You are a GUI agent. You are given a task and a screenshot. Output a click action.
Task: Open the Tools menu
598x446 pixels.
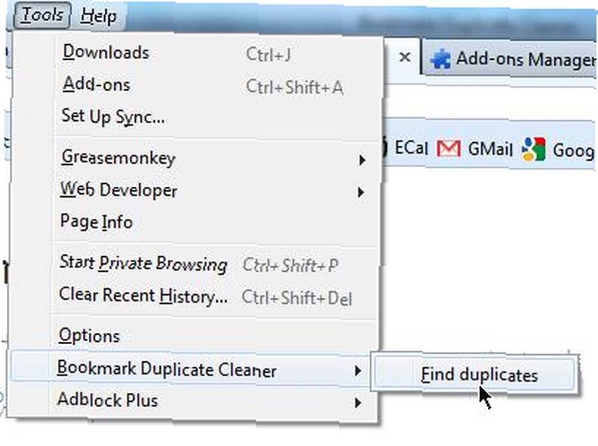(42, 16)
